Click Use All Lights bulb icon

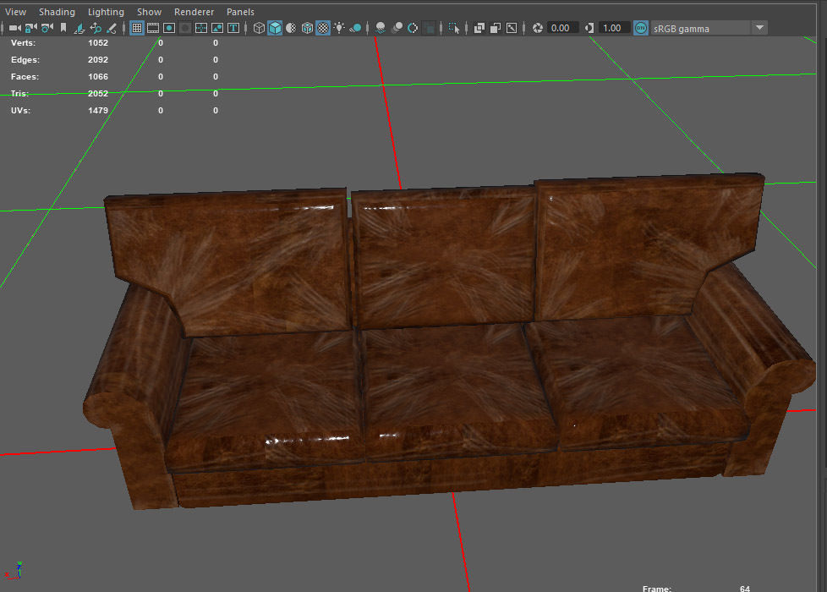pyautogui.click(x=339, y=28)
